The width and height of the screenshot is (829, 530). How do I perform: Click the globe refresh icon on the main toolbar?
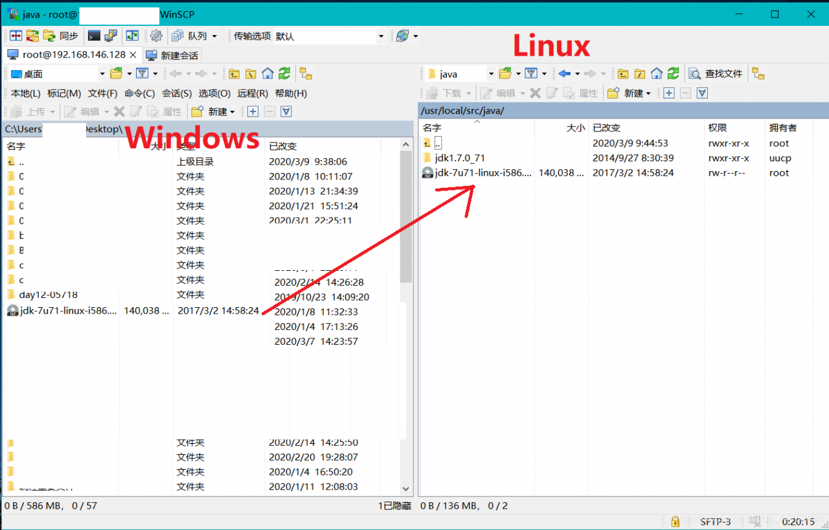[402, 36]
